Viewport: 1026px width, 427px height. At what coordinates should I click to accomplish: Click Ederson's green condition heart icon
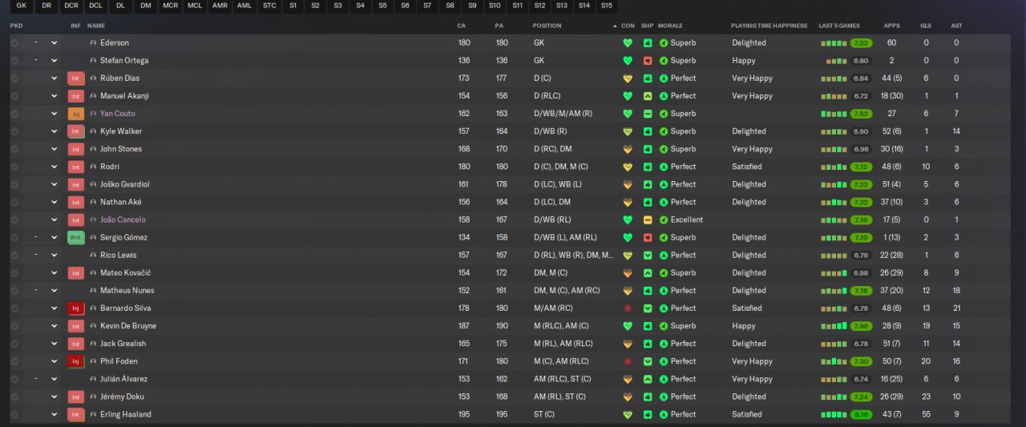click(x=628, y=42)
